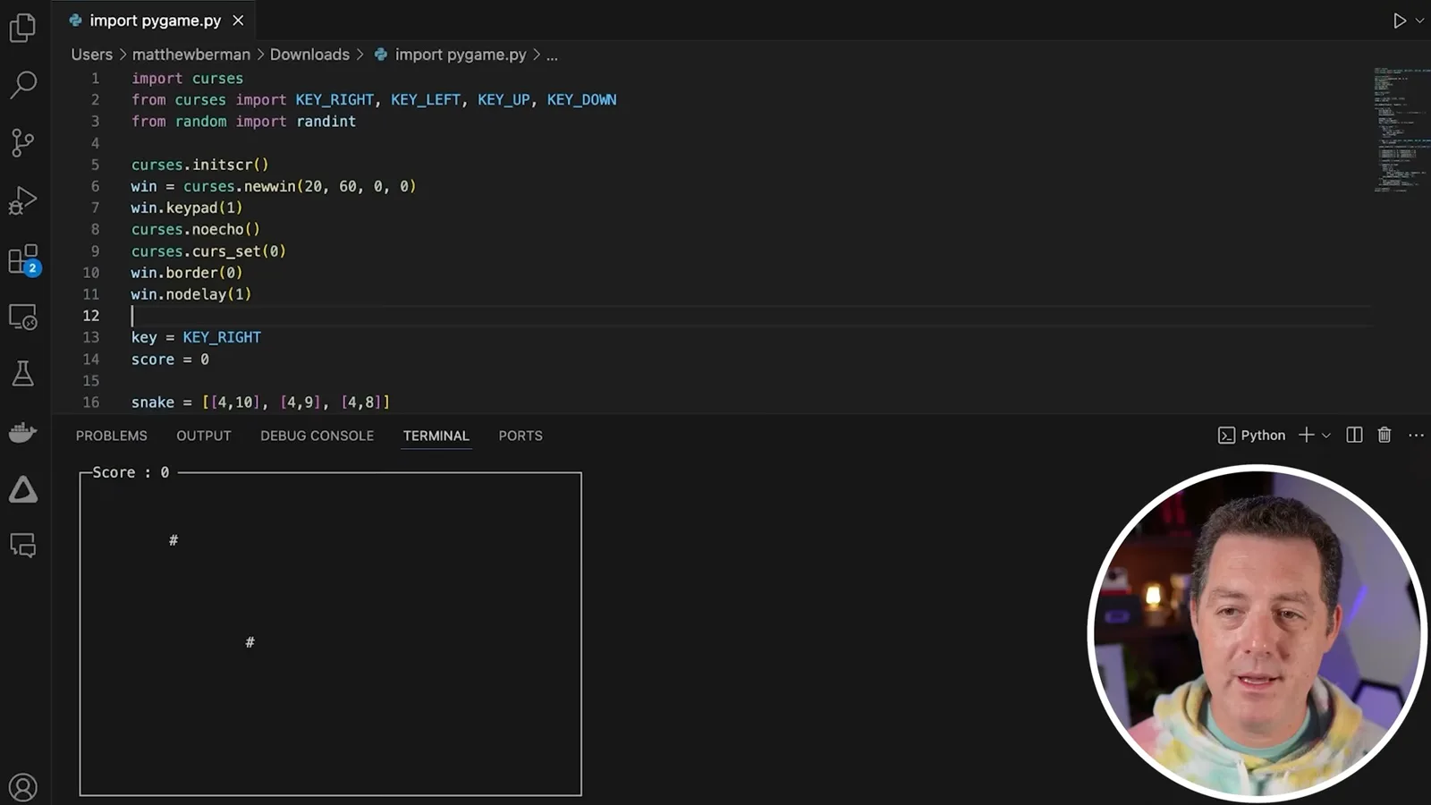Expand the breadcrumb ellipsis symbol list
The height and width of the screenshot is (805, 1431).
tap(552, 55)
